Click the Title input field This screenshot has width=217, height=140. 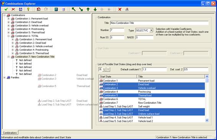tap(159, 23)
